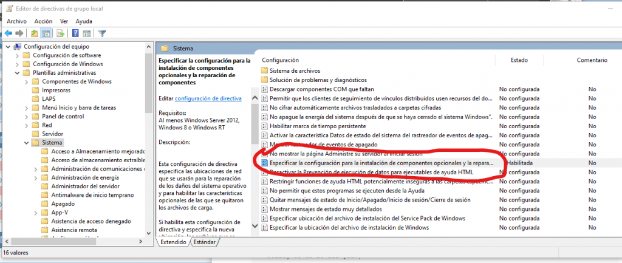Viewport: 622px width, 263px height.
Task: Select the Panel de control tree folder
Action: point(63,117)
